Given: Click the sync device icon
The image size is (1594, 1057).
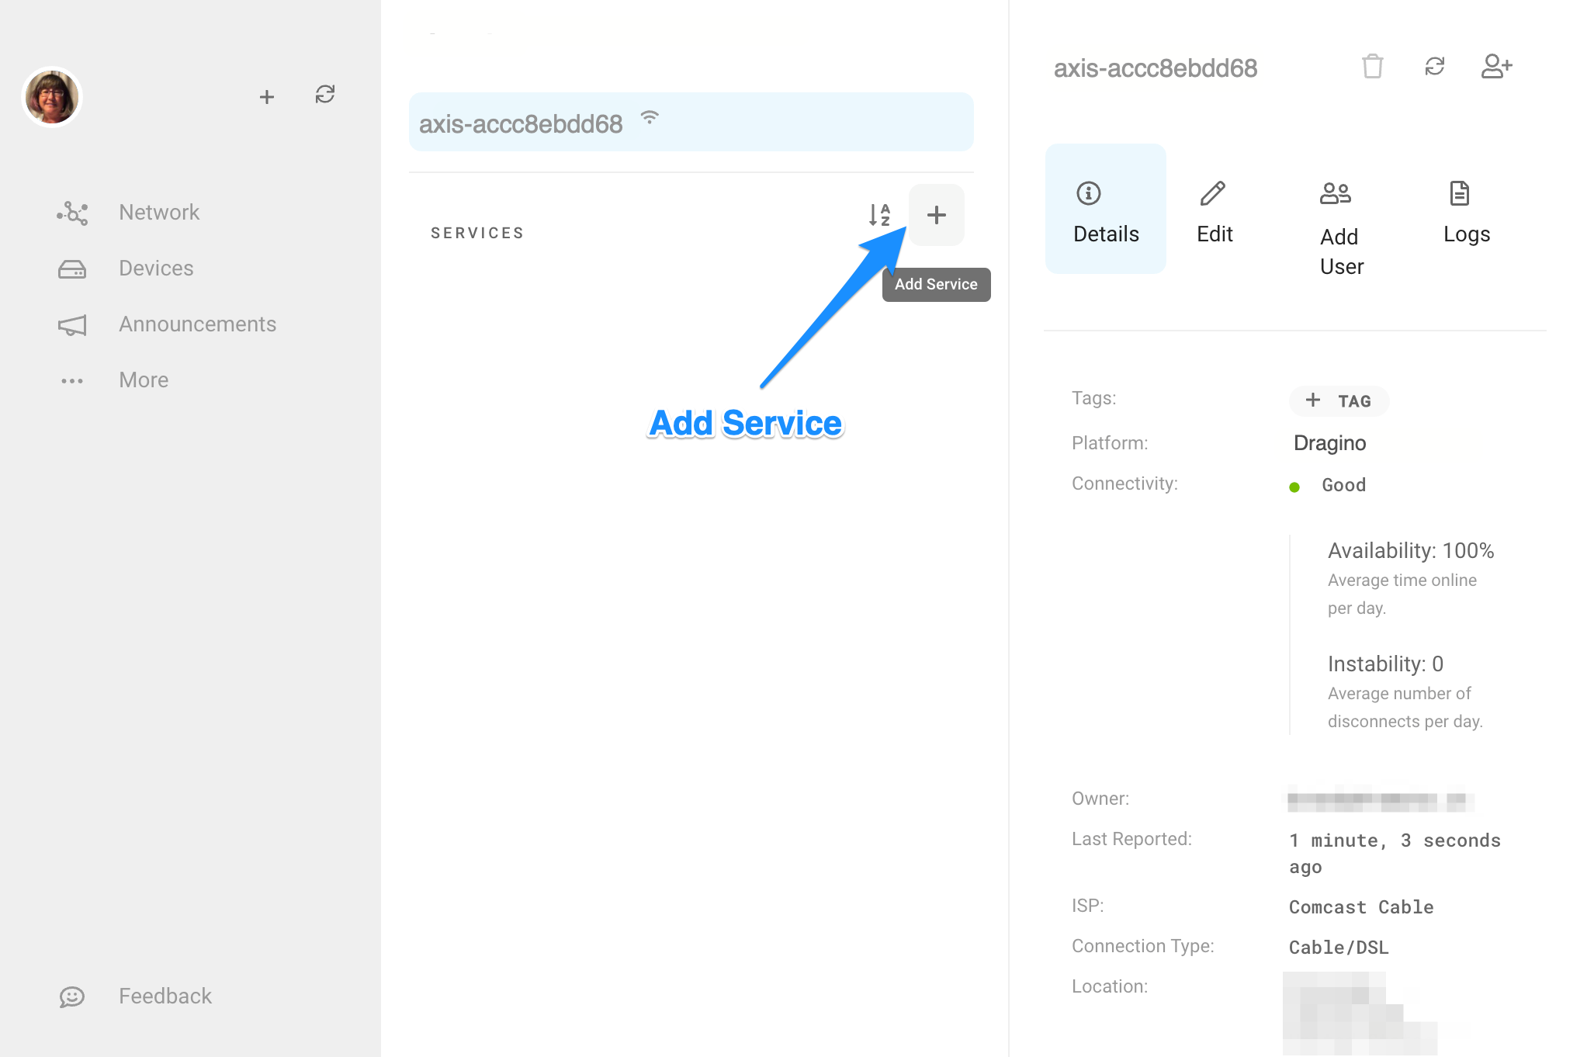Looking at the screenshot, I should click(1435, 67).
